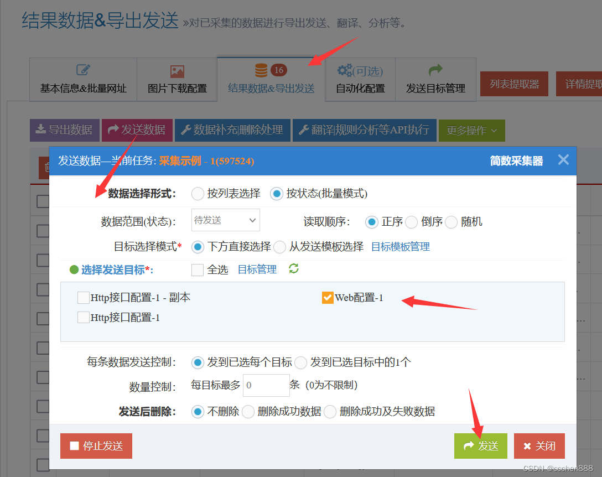Screen dimensions: 602x477
Task: Open the 目标模板管理 link
Action: point(401,247)
